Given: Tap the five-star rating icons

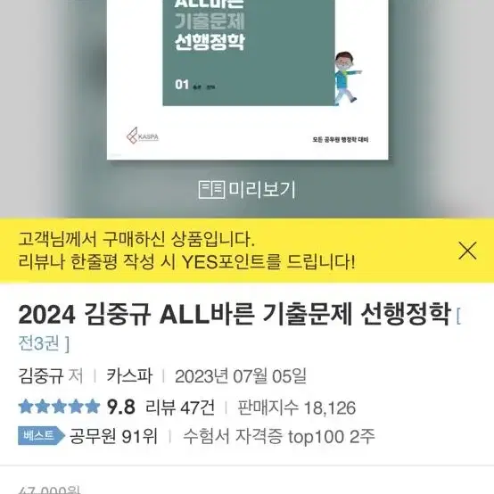Looking at the screenshot, I should (59, 407).
